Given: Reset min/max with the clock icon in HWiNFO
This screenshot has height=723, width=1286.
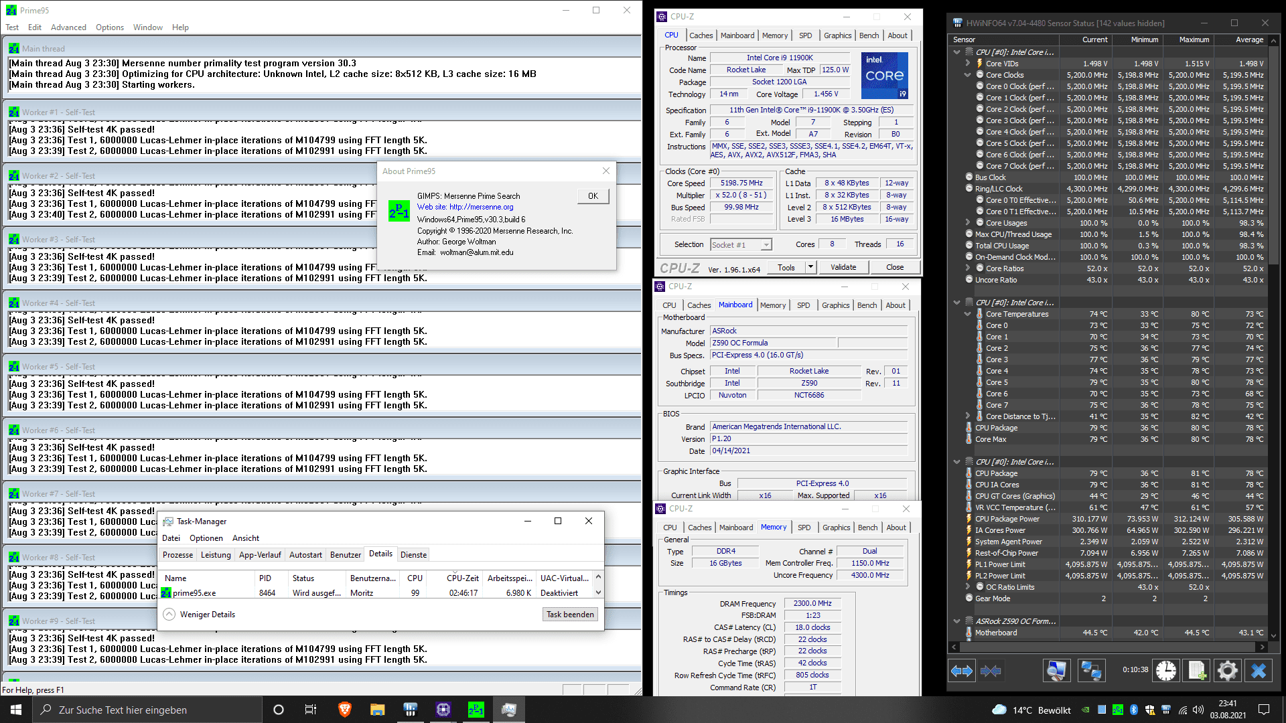Looking at the screenshot, I should click(1166, 670).
